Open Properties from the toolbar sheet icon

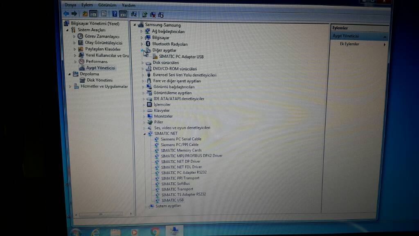point(104,14)
